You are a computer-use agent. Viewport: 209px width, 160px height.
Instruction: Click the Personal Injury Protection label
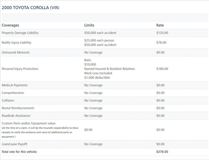pos(20,69)
